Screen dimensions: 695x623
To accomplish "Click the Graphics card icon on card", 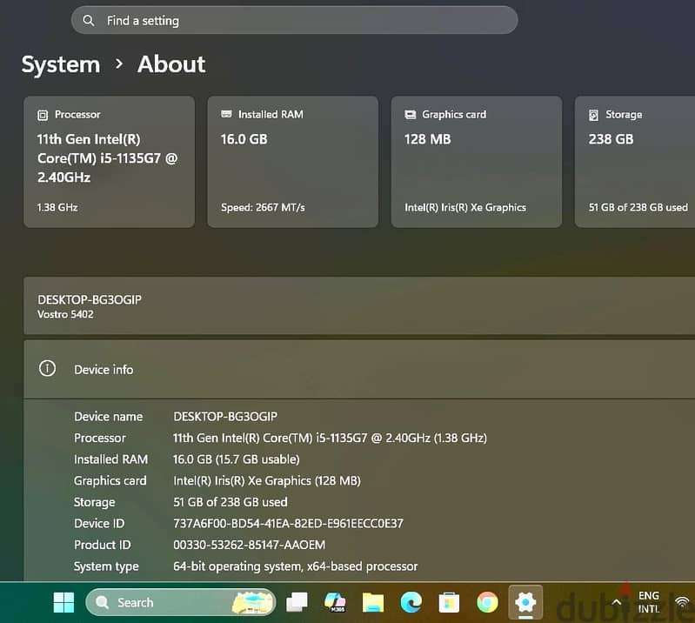I will tap(411, 115).
